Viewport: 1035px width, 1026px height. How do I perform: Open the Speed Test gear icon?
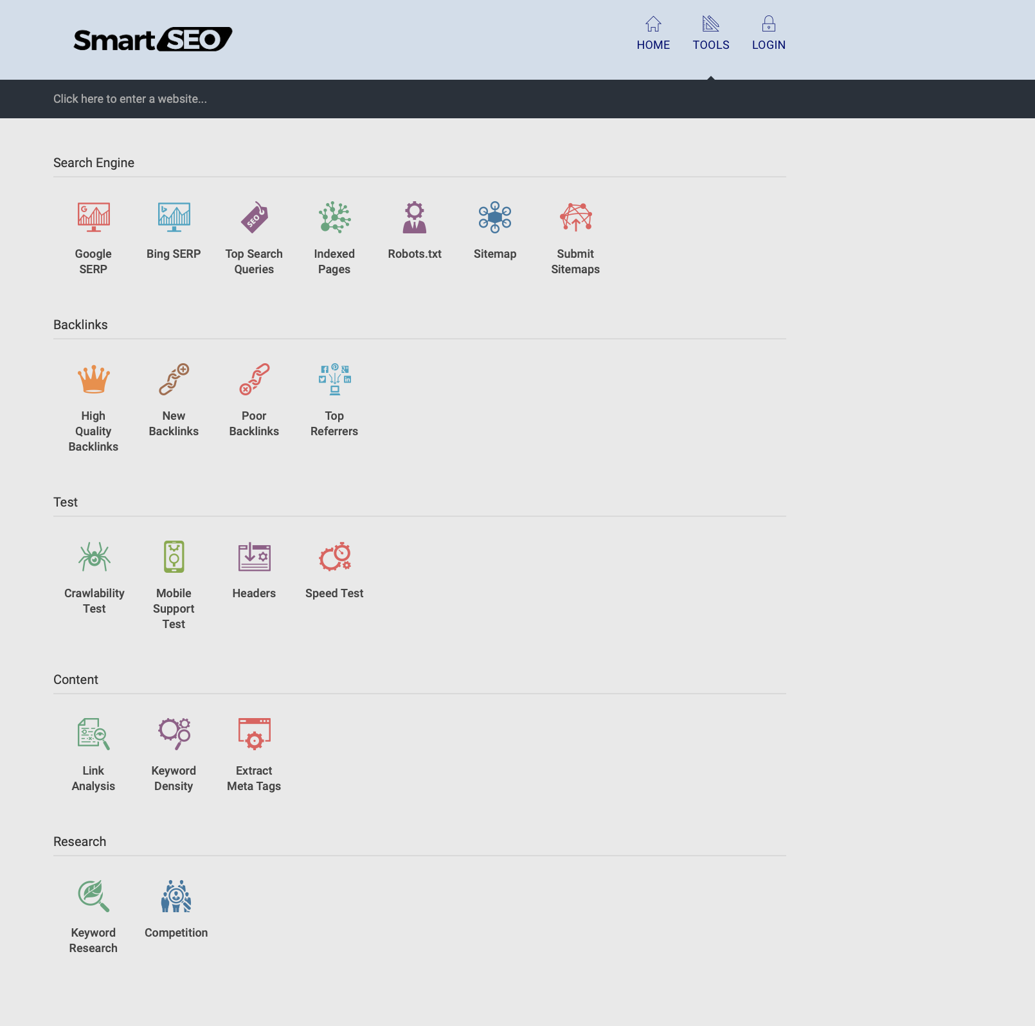click(334, 557)
